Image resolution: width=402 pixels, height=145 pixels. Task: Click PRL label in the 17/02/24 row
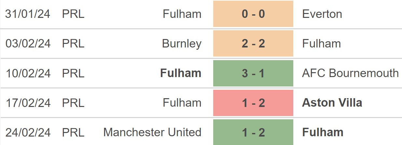73,103
